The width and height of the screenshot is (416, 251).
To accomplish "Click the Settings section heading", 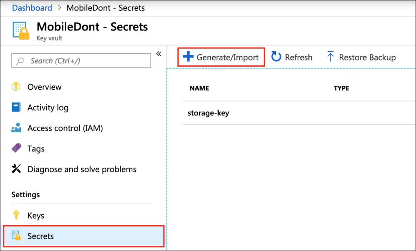I will pyautogui.click(x=25, y=195).
